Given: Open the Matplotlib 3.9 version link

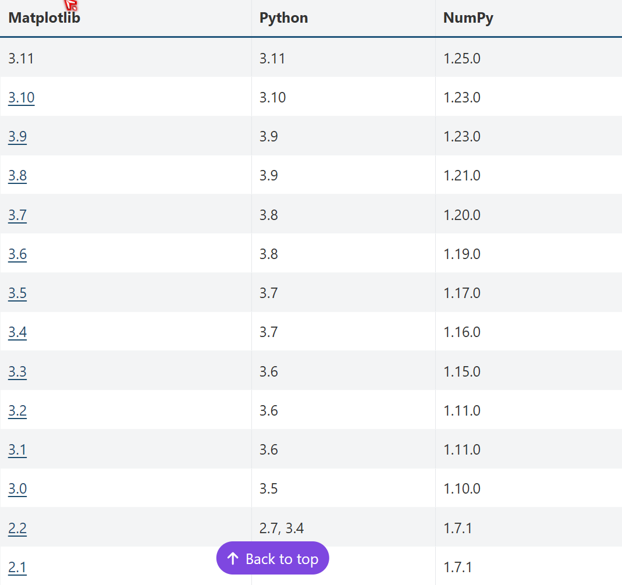Looking at the screenshot, I should 17,136.
